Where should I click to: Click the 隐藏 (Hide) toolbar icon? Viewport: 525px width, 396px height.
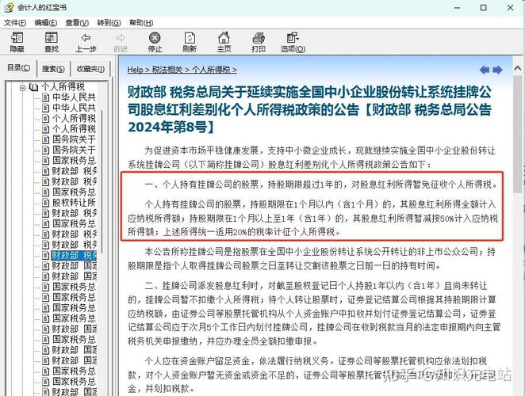[17, 38]
